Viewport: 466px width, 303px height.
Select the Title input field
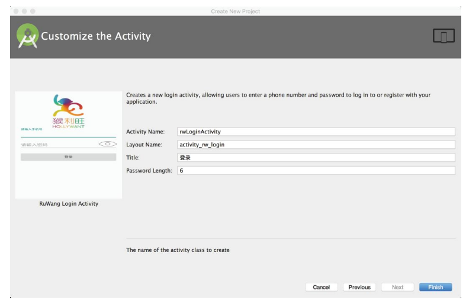click(316, 158)
